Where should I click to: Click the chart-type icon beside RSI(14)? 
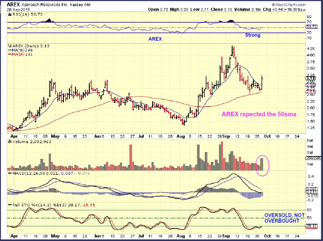[10, 14]
